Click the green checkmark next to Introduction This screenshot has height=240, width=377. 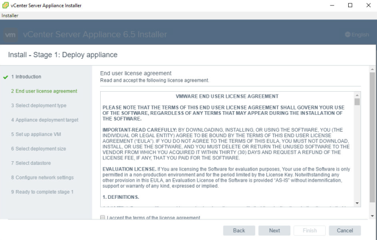point(5,77)
